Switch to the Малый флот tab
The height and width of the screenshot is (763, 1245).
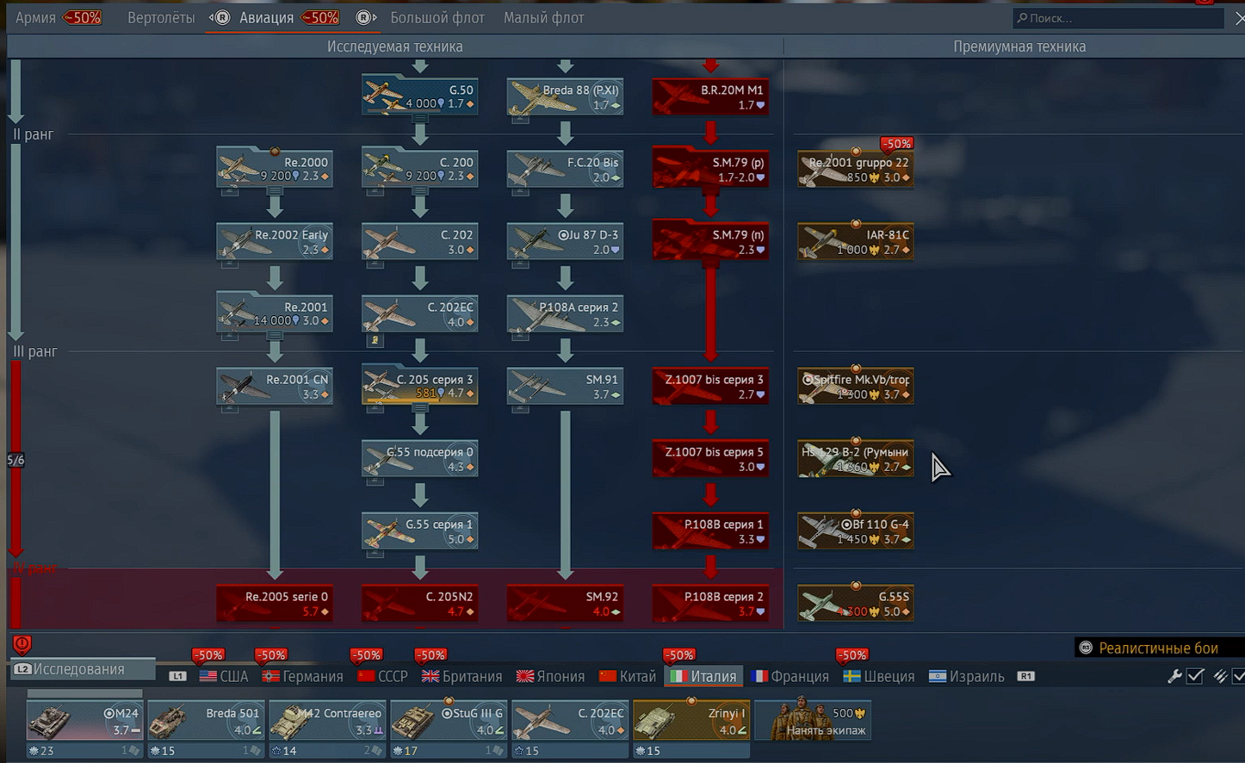tap(543, 17)
